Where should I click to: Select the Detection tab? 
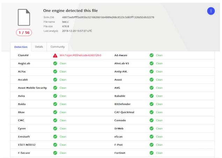click(x=21, y=47)
